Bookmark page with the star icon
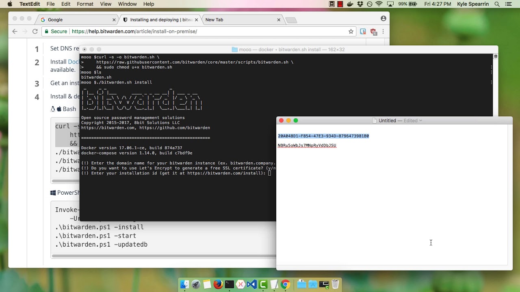 pyautogui.click(x=351, y=31)
